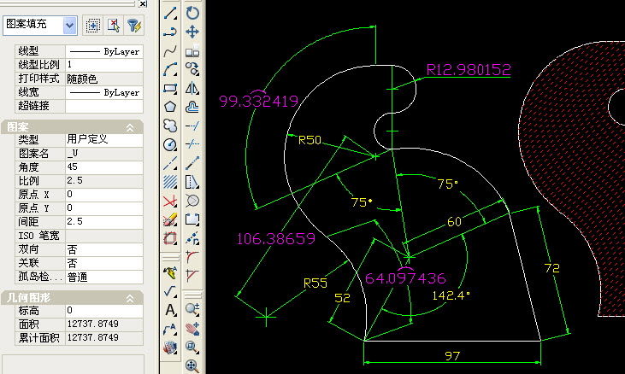
Task: Select the Offset tool
Action: (192, 107)
